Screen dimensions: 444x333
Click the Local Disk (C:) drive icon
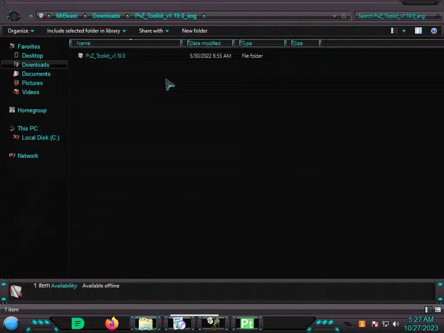click(16, 137)
